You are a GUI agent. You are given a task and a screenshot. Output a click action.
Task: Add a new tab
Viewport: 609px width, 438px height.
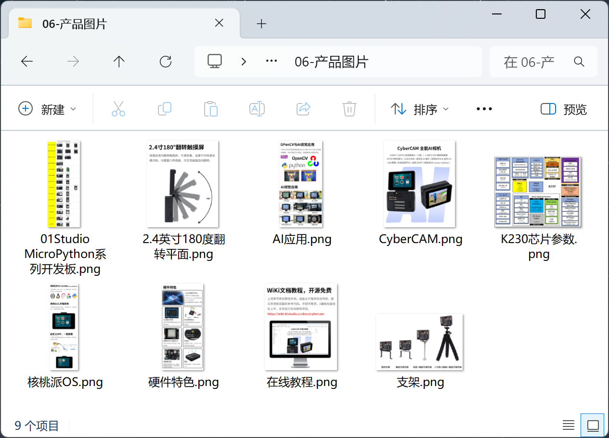[261, 24]
